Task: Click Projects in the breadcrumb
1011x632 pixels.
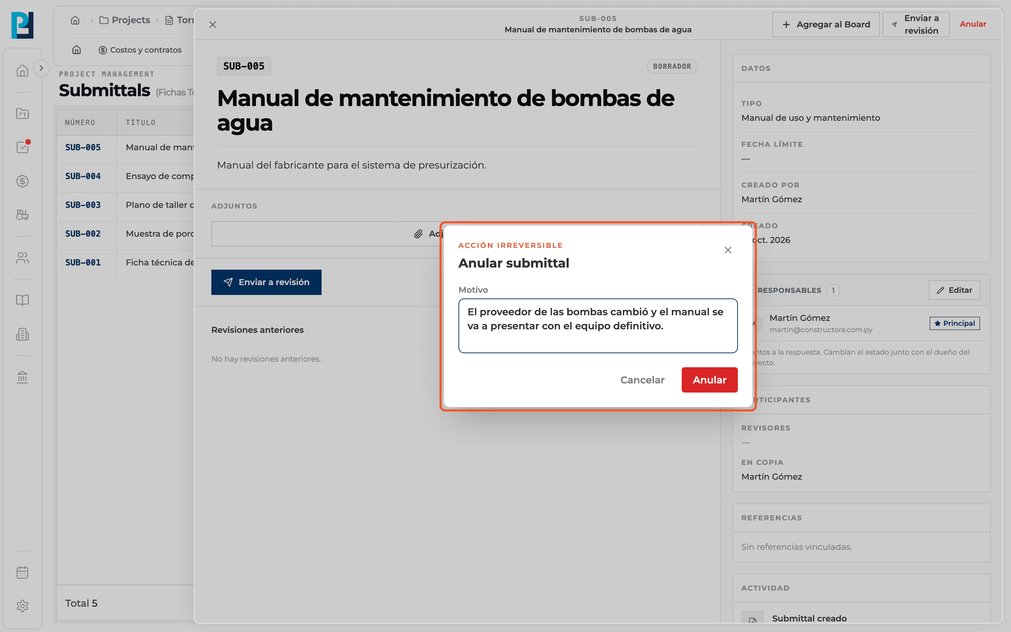Action: pyautogui.click(x=125, y=20)
